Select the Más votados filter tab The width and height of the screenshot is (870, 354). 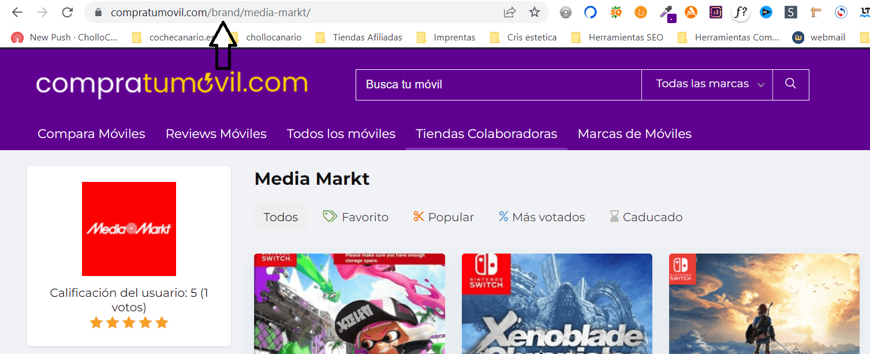(542, 217)
